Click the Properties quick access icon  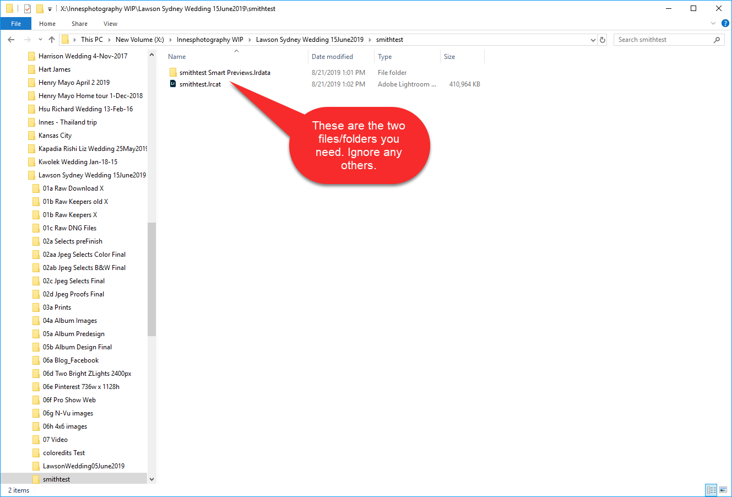coord(27,9)
